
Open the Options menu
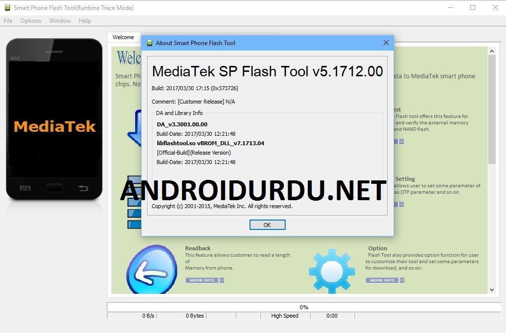31,21
